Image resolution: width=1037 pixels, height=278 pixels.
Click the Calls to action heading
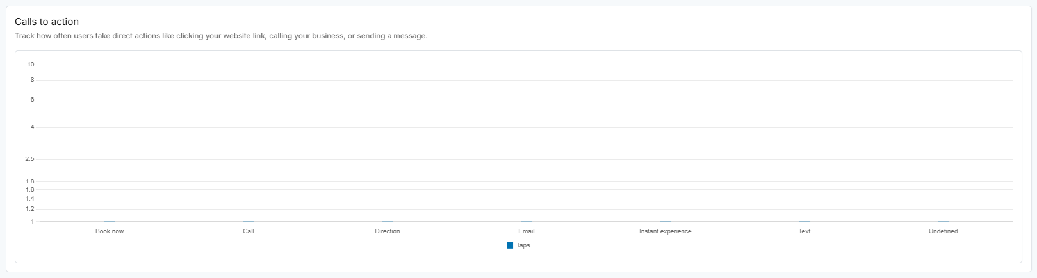coord(47,22)
